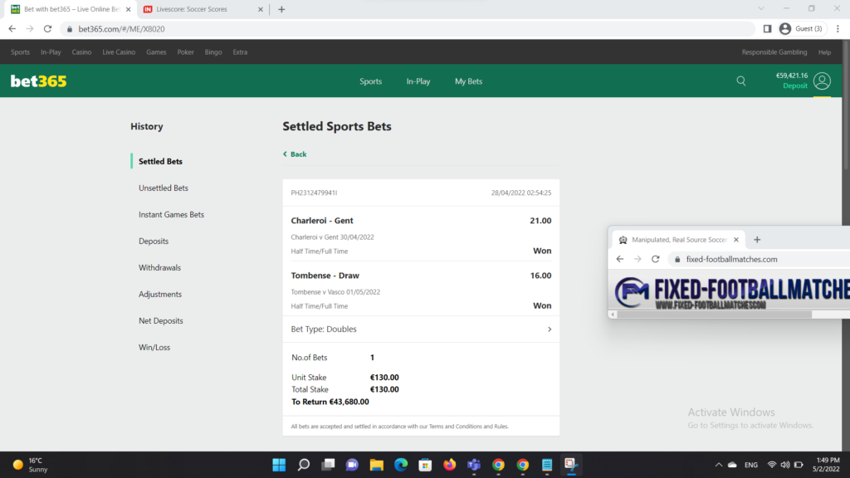The height and width of the screenshot is (478, 850).
Task: Open My Bets in green header
Action: [468, 81]
